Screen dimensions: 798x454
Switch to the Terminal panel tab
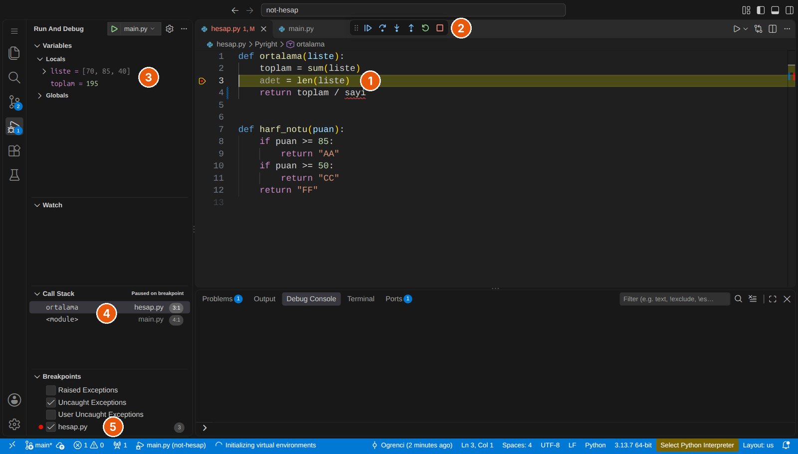361,299
